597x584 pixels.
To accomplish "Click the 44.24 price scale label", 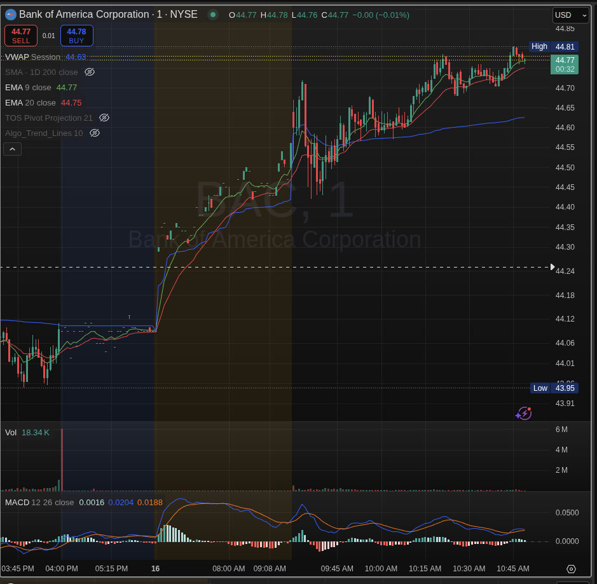I will [x=565, y=271].
